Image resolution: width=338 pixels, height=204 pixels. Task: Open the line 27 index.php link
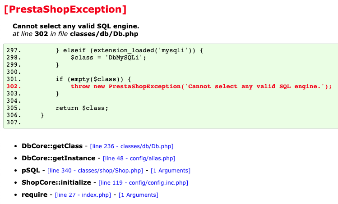pos(83,195)
